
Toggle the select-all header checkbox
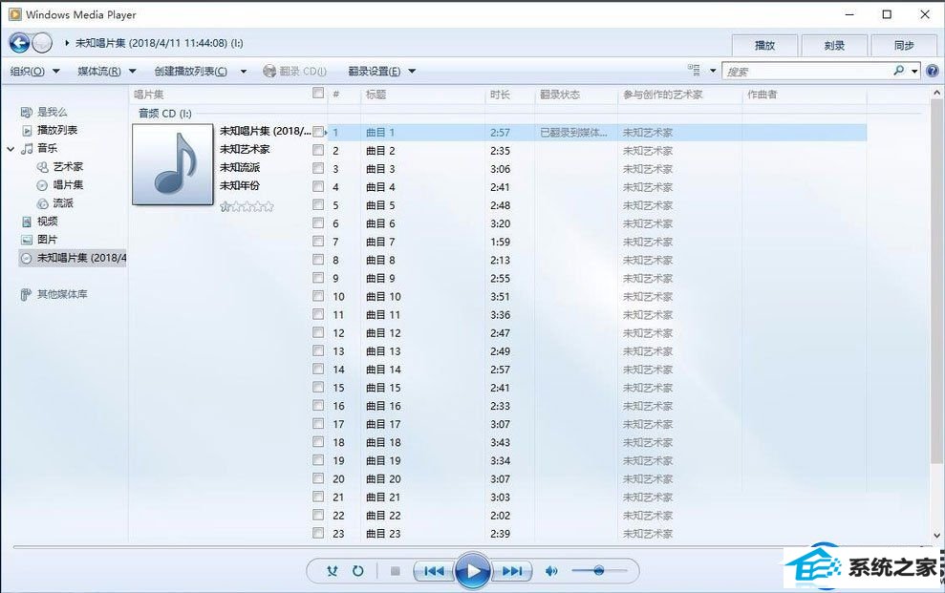[318, 94]
